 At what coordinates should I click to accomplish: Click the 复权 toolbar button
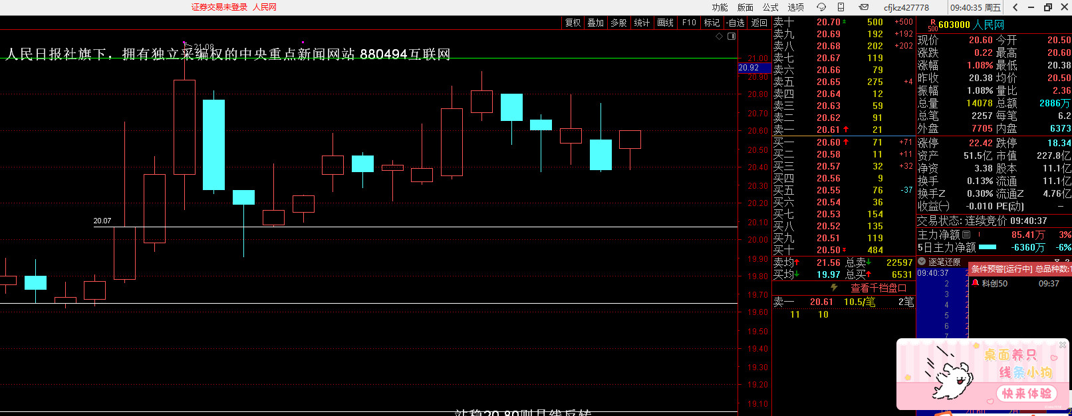point(573,23)
